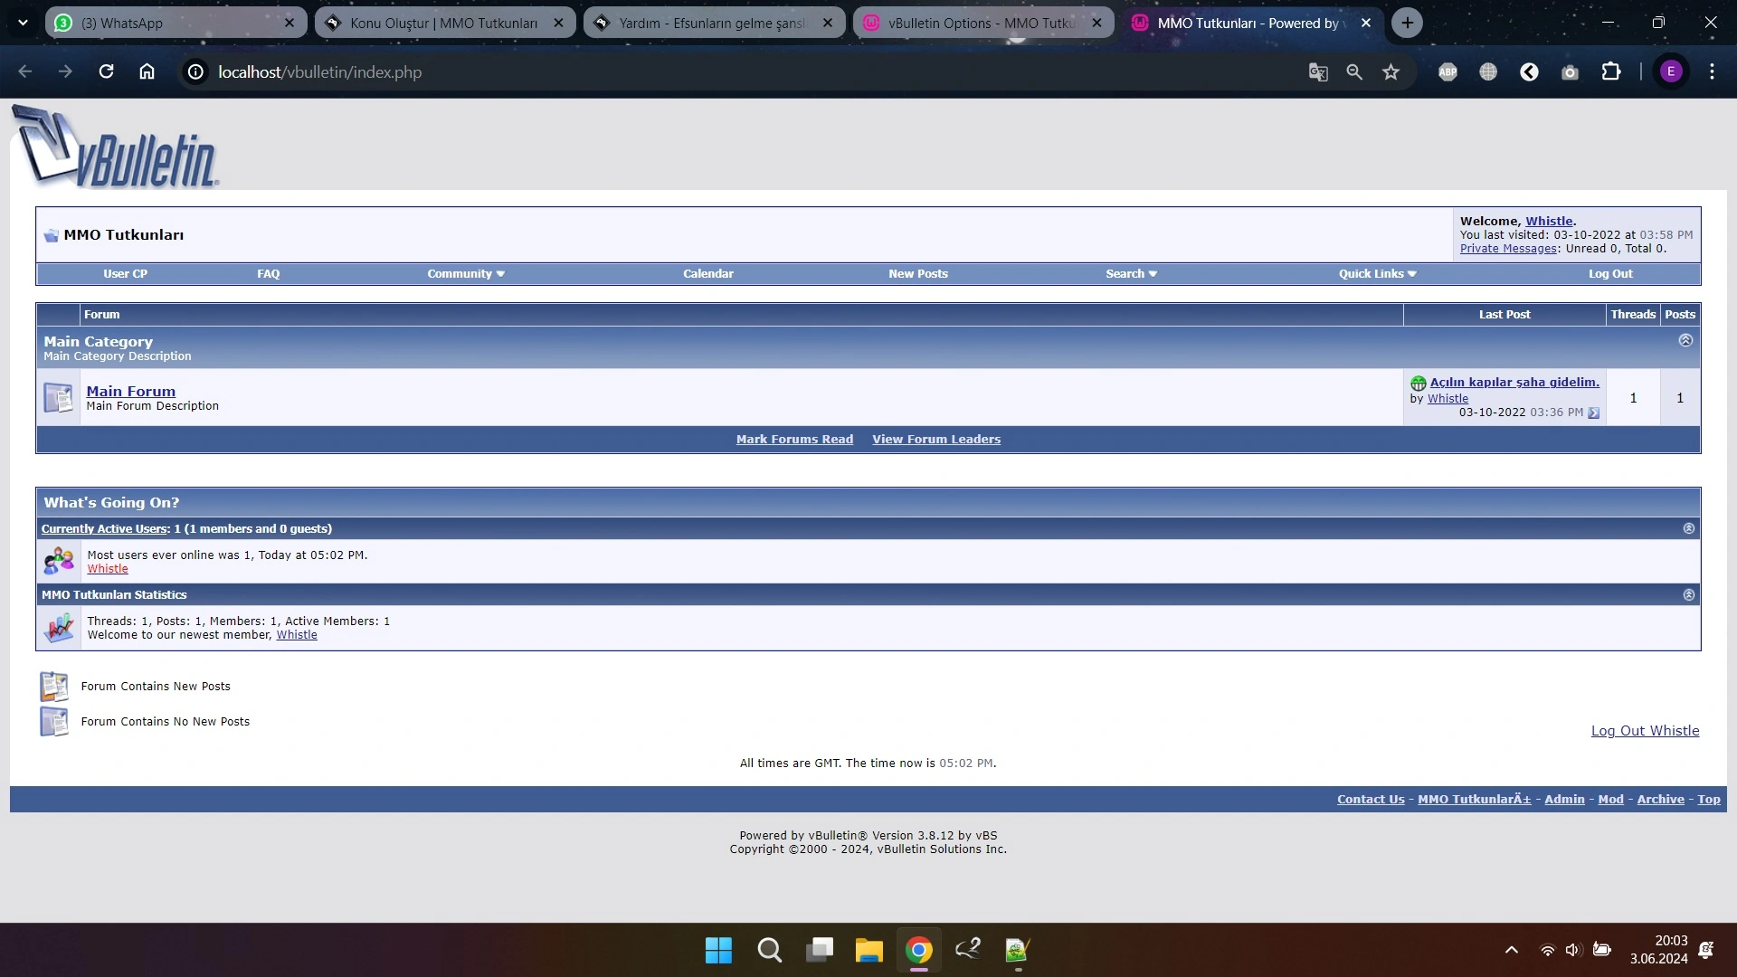The height and width of the screenshot is (977, 1737).
Task: View site information icon
Action: tap(195, 71)
